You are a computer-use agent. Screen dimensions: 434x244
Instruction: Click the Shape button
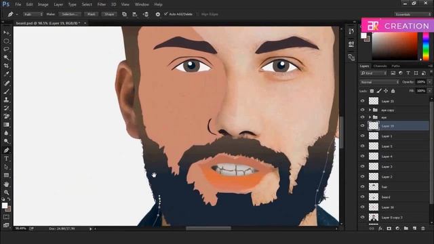(x=109, y=14)
